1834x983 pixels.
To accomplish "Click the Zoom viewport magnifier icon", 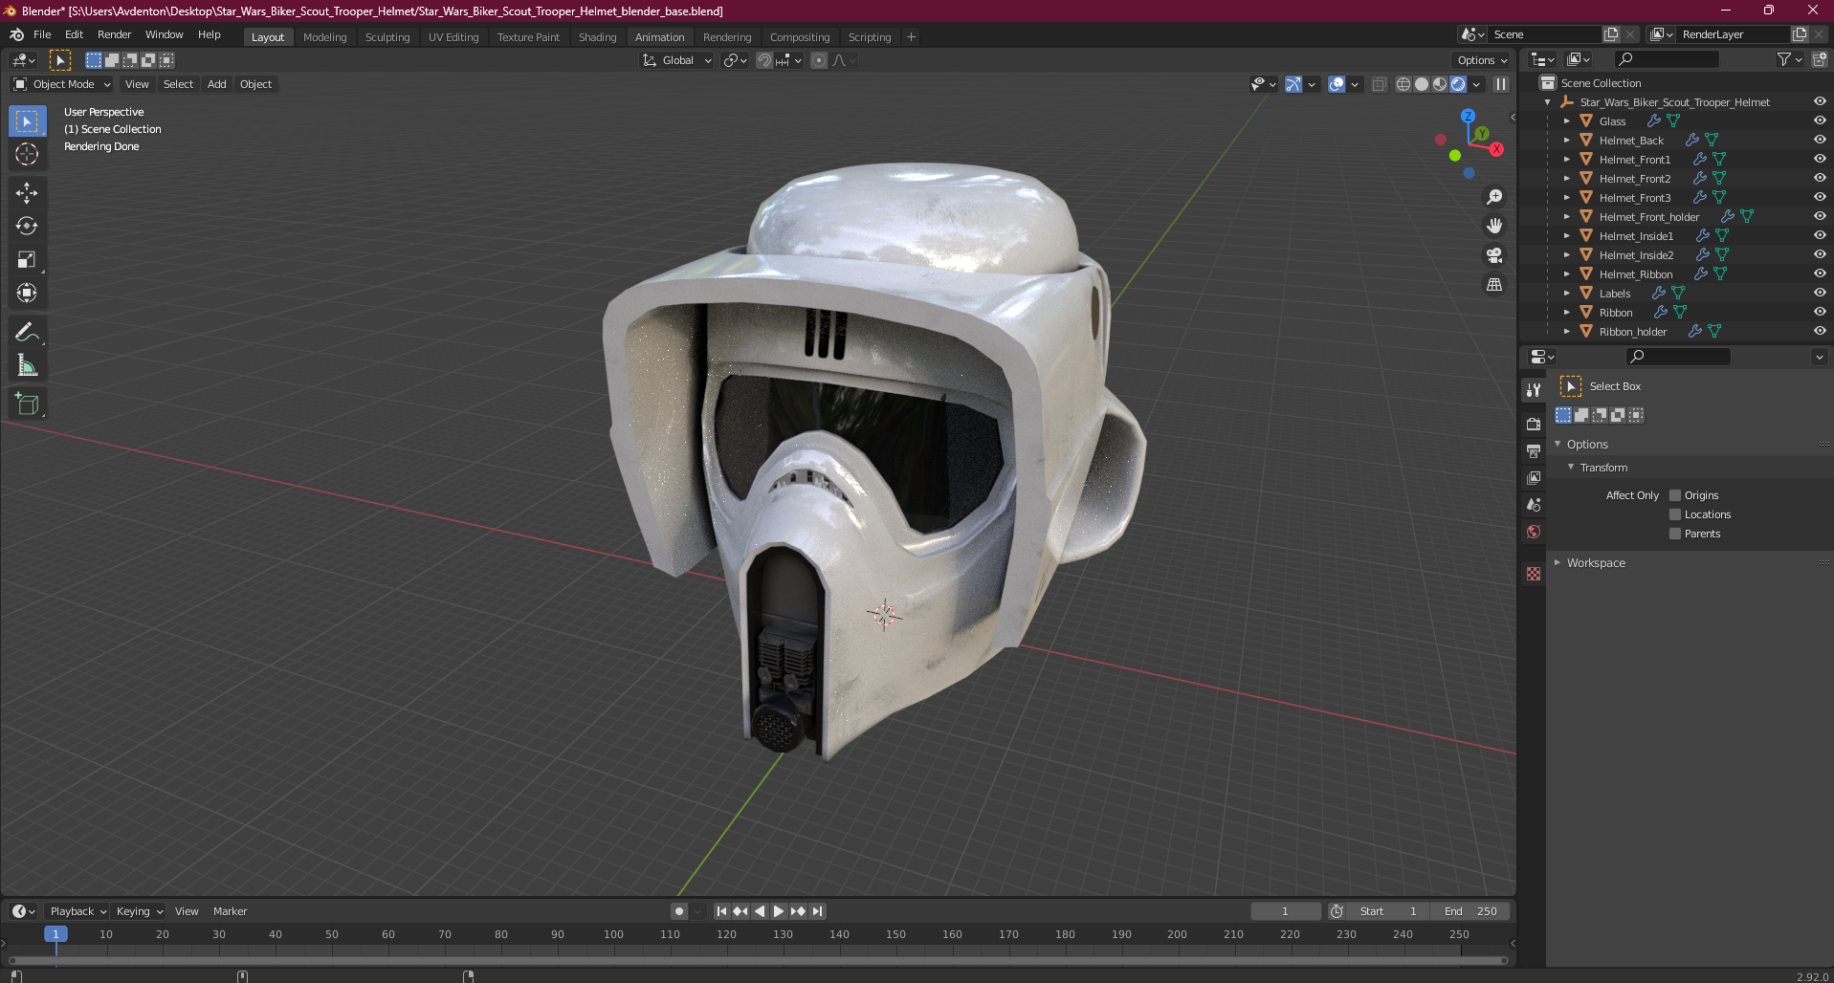I will point(1494,197).
